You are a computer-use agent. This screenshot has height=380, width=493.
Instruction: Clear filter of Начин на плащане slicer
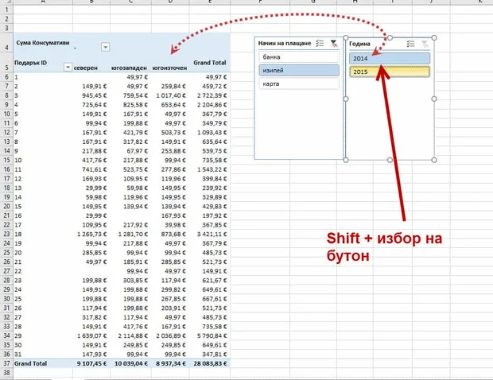pyautogui.click(x=334, y=44)
